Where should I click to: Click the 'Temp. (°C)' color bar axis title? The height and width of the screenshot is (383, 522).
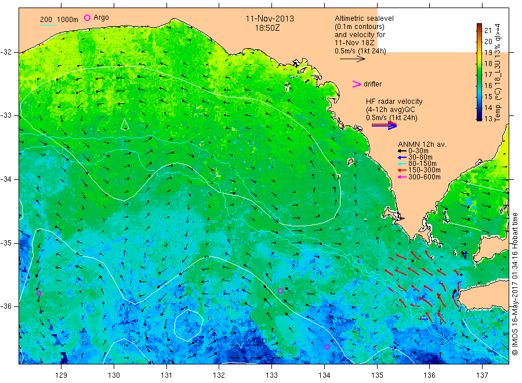[498, 102]
